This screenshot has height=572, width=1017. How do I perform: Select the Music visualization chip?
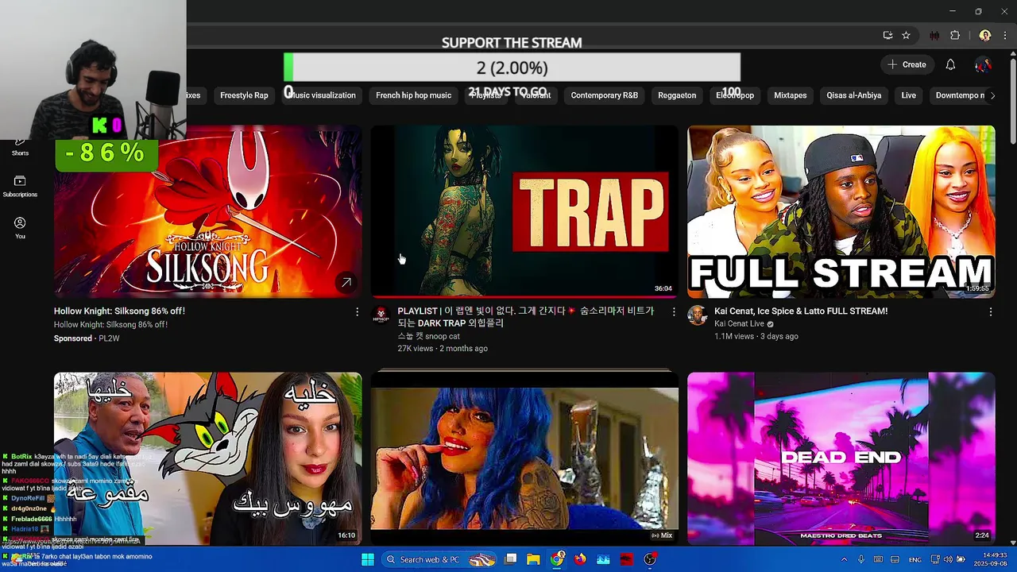pyautogui.click(x=321, y=95)
